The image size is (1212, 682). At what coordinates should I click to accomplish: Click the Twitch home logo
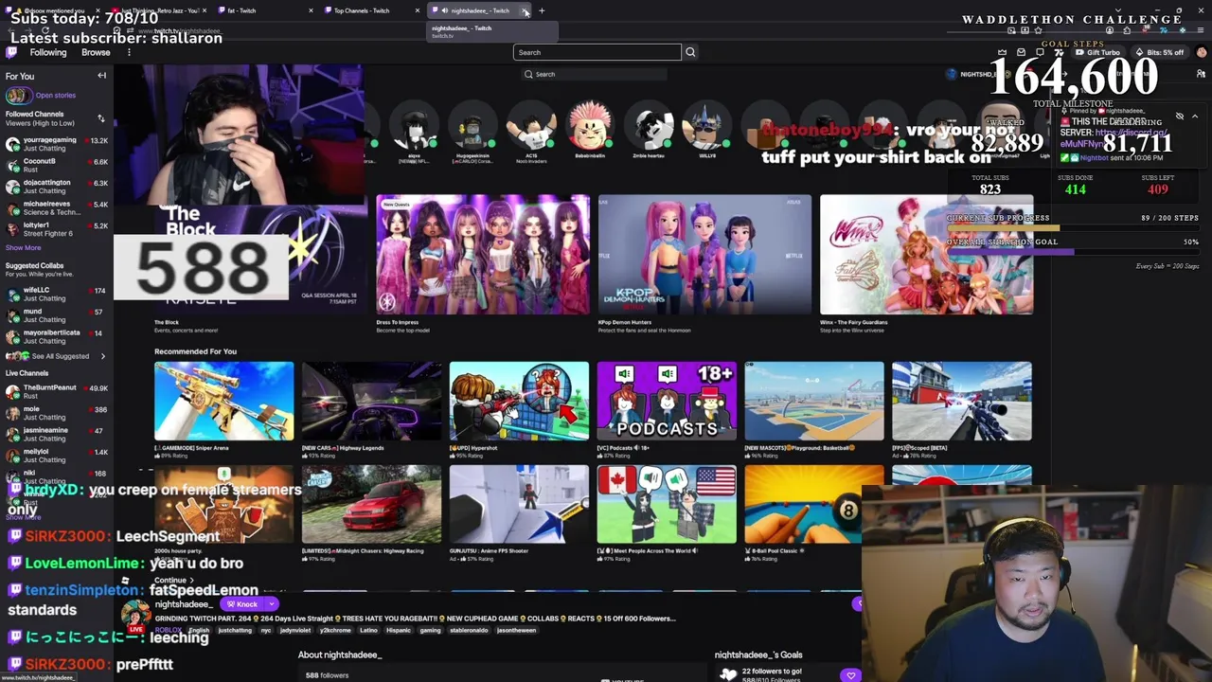pos(11,52)
